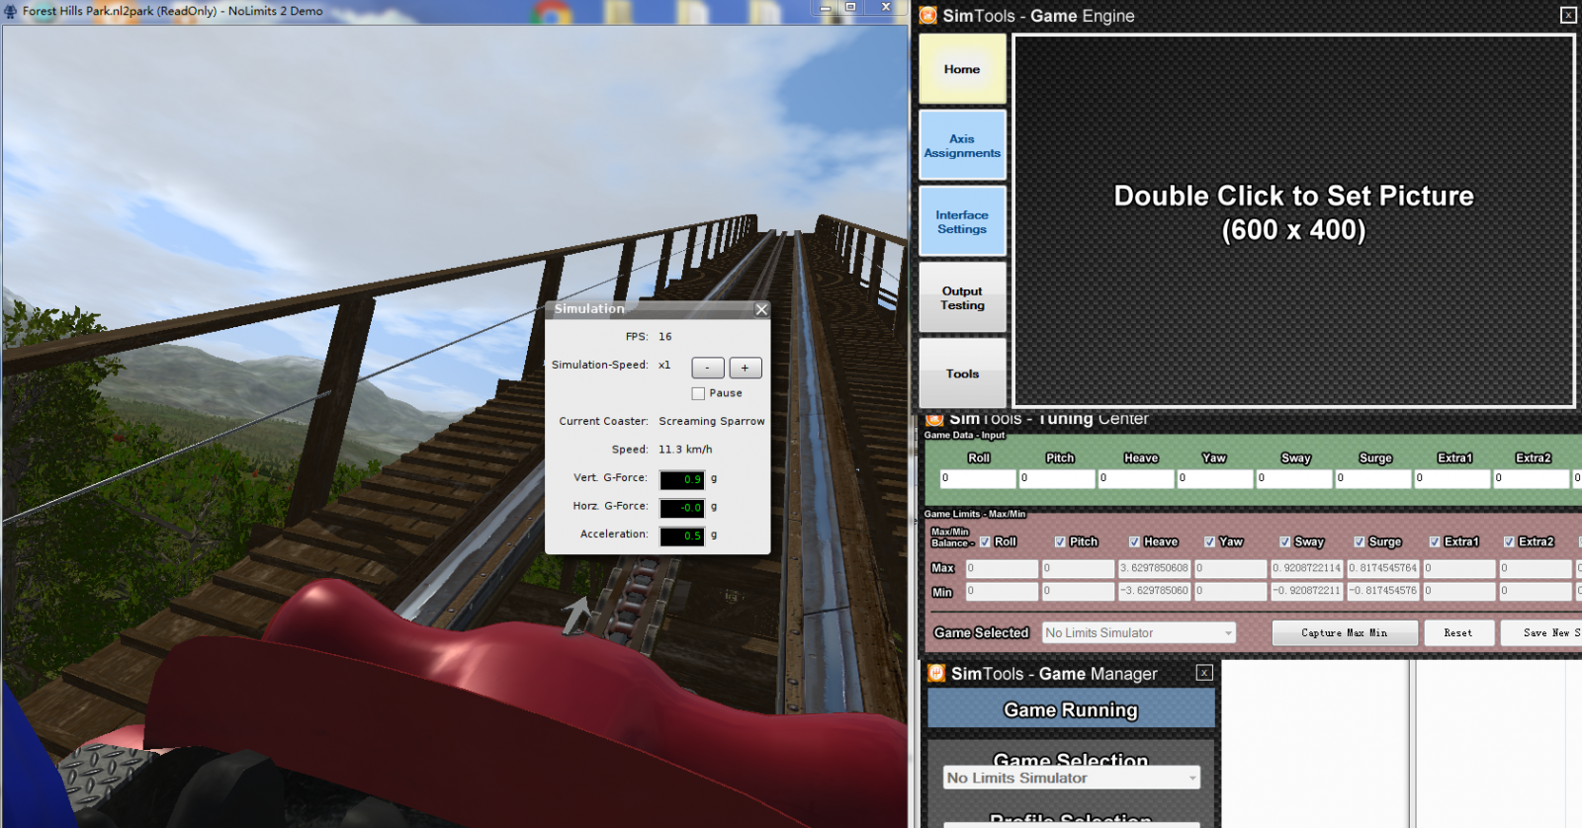The width and height of the screenshot is (1582, 828).
Task: Click the SimTools Game Engine logo icon
Action: [928, 16]
